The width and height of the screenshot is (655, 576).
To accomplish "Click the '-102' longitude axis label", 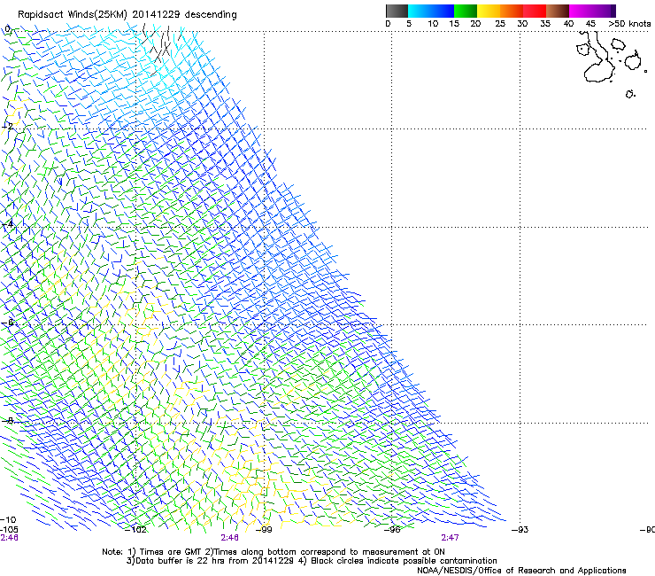I will point(135,530).
